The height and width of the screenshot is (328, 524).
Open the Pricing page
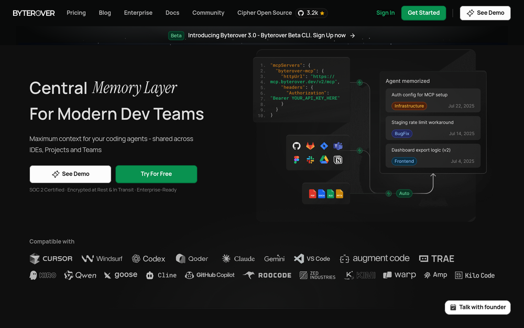coord(76,13)
